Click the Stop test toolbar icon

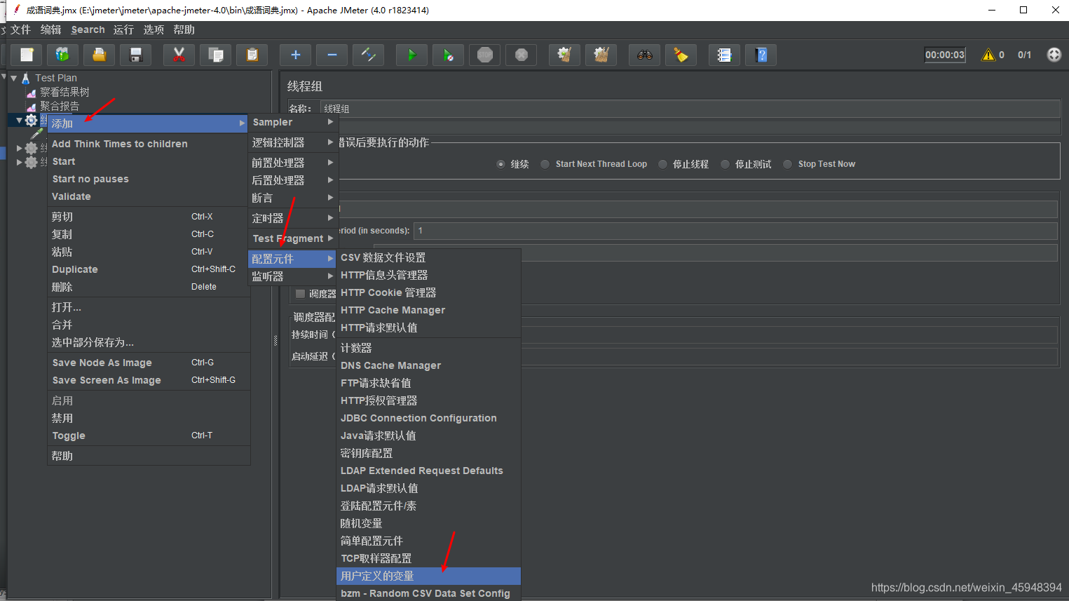click(485, 55)
